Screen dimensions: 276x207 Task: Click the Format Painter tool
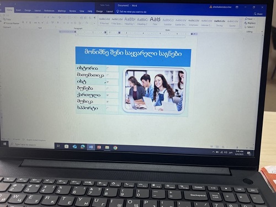coord(12,23)
